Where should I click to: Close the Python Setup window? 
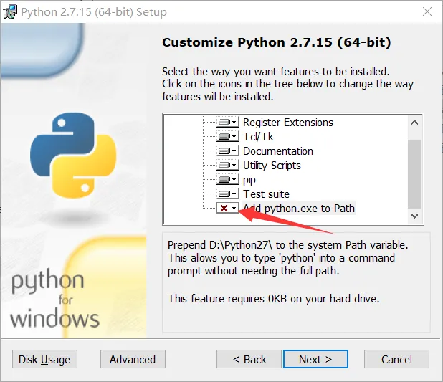point(427,11)
